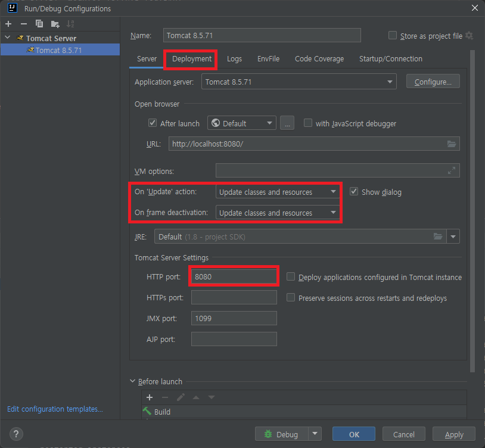This screenshot has width=485, height=448.
Task: Open the JRE dropdown arrow
Action: pyautogui.click(x=453, y=237)
